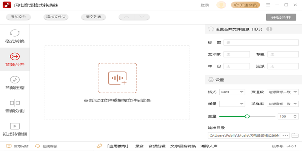Viewport: 302px width, 151px height.
Task: Open the 官方网站 official website link
Action: 17,146
